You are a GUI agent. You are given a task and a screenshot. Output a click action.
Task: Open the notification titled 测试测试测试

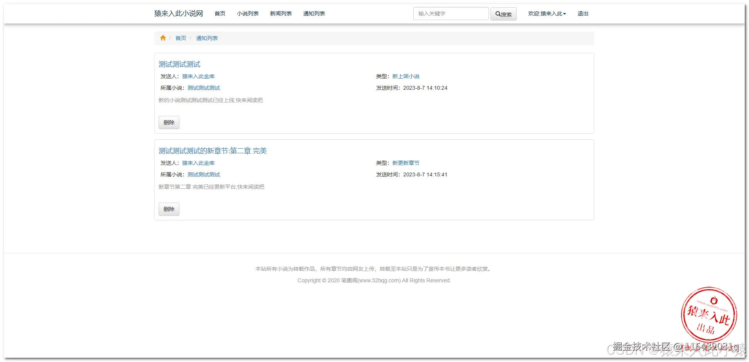click(179, 64)
